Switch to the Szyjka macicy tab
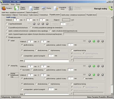The width and height of the screenshot is (114, 99). (x=34, y=15)
